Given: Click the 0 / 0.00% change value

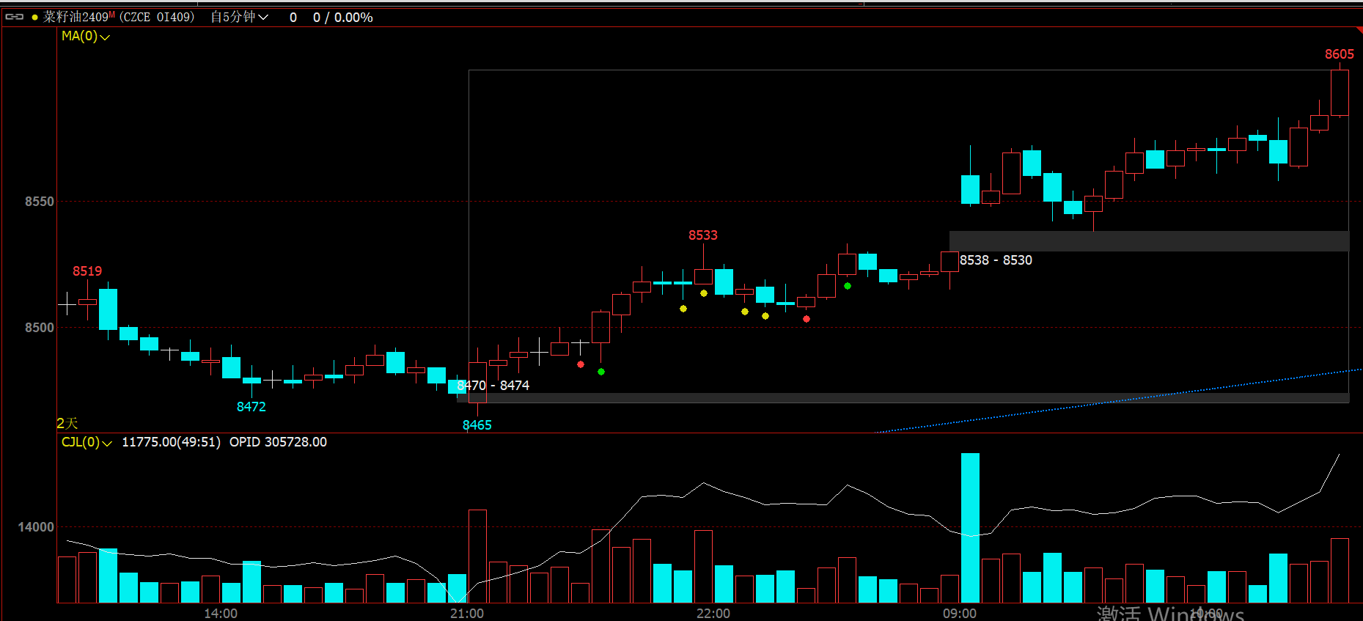Looking at the screenshot, I should coord(342,17).
